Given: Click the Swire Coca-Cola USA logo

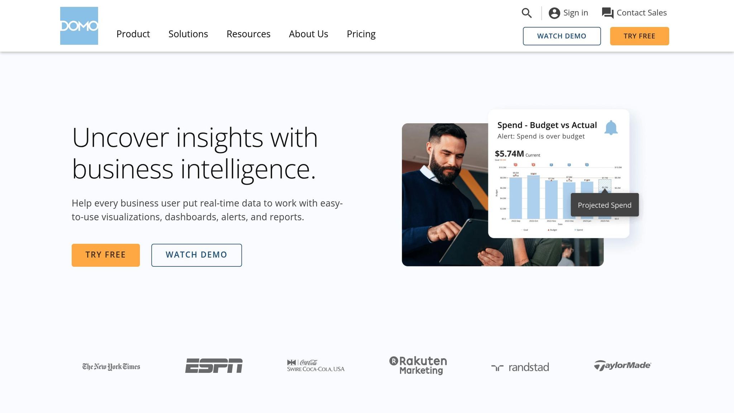Looking at the screenshot, I should pos(316,366).
